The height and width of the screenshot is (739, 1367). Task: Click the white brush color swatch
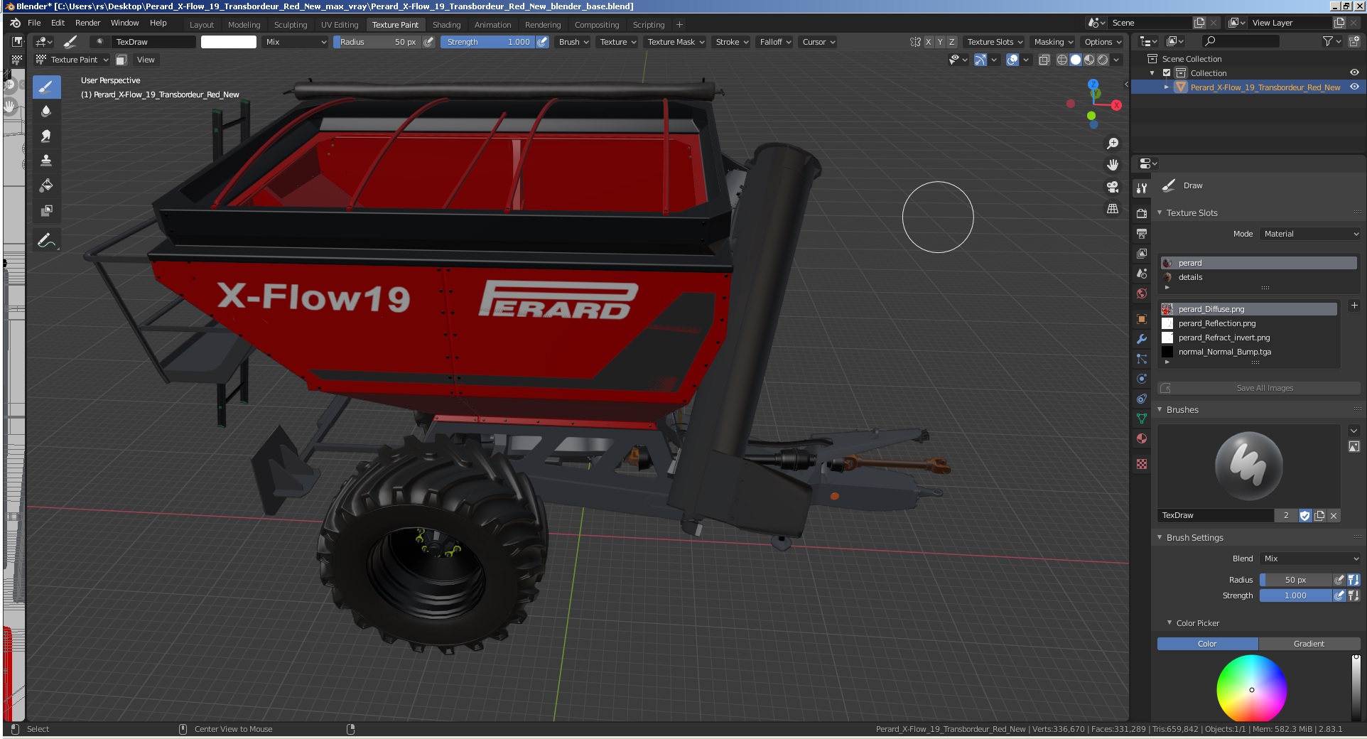point(228,42)
